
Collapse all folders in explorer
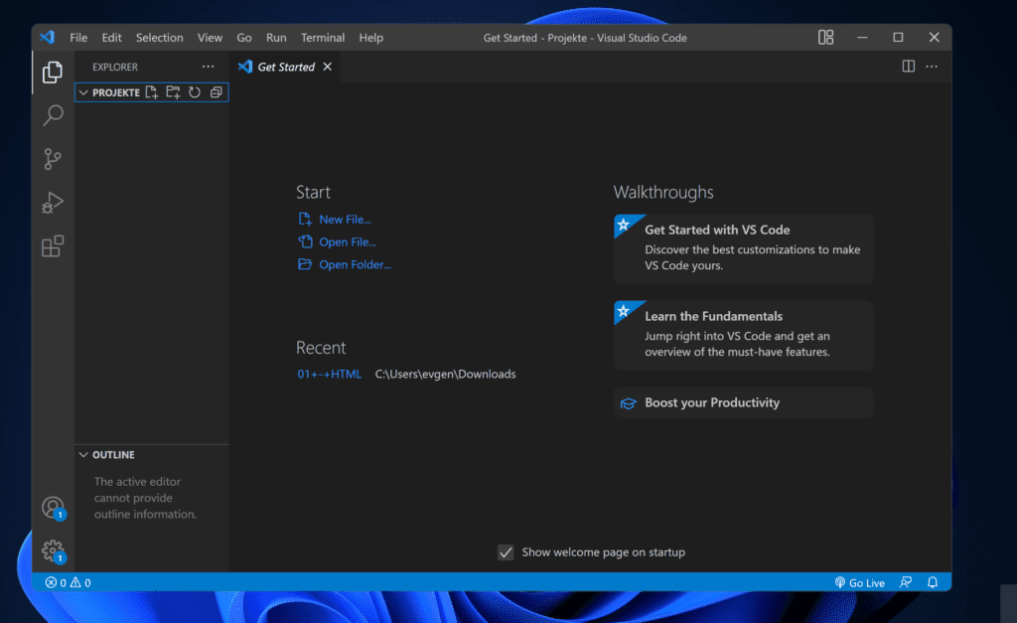216,92
